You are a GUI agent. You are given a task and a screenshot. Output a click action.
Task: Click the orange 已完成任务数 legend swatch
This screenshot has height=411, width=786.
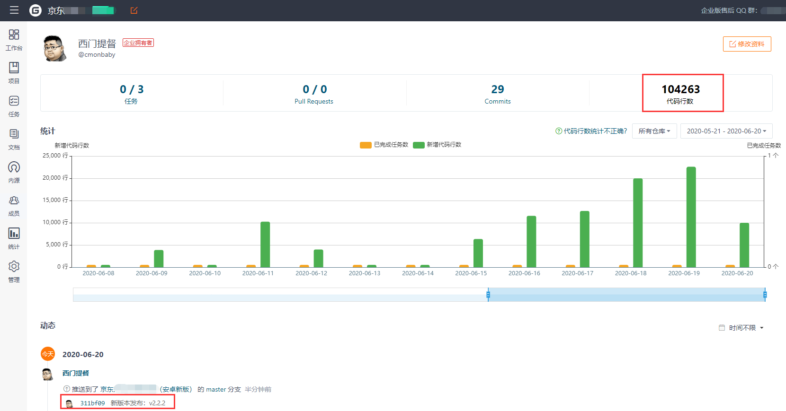[366, 145]
